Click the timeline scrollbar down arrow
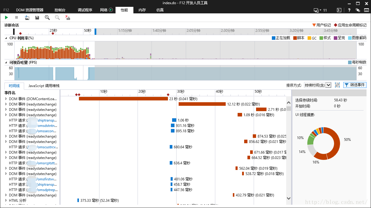This screenshot has height=208, width=371. point(289,198)
